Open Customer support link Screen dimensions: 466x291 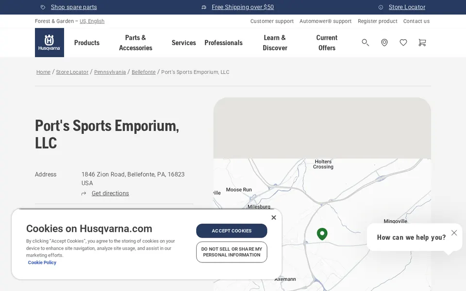point(272,21)
